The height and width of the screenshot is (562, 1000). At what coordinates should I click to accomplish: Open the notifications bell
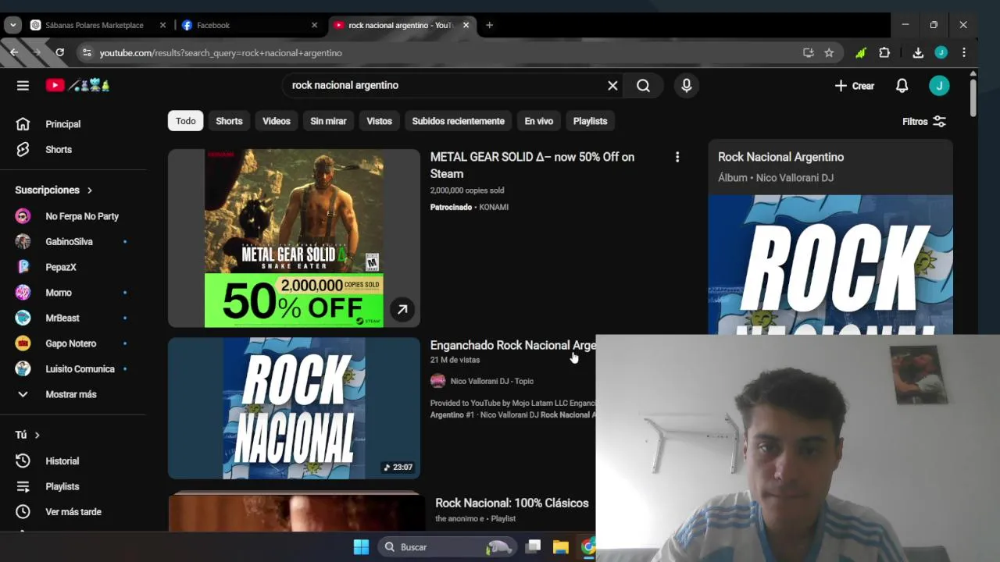(902, 86)
